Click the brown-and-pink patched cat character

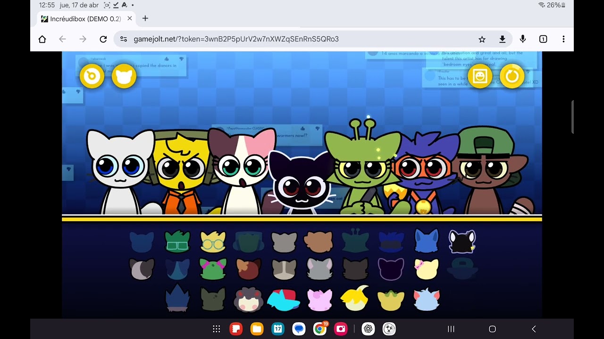coord(242,170)
